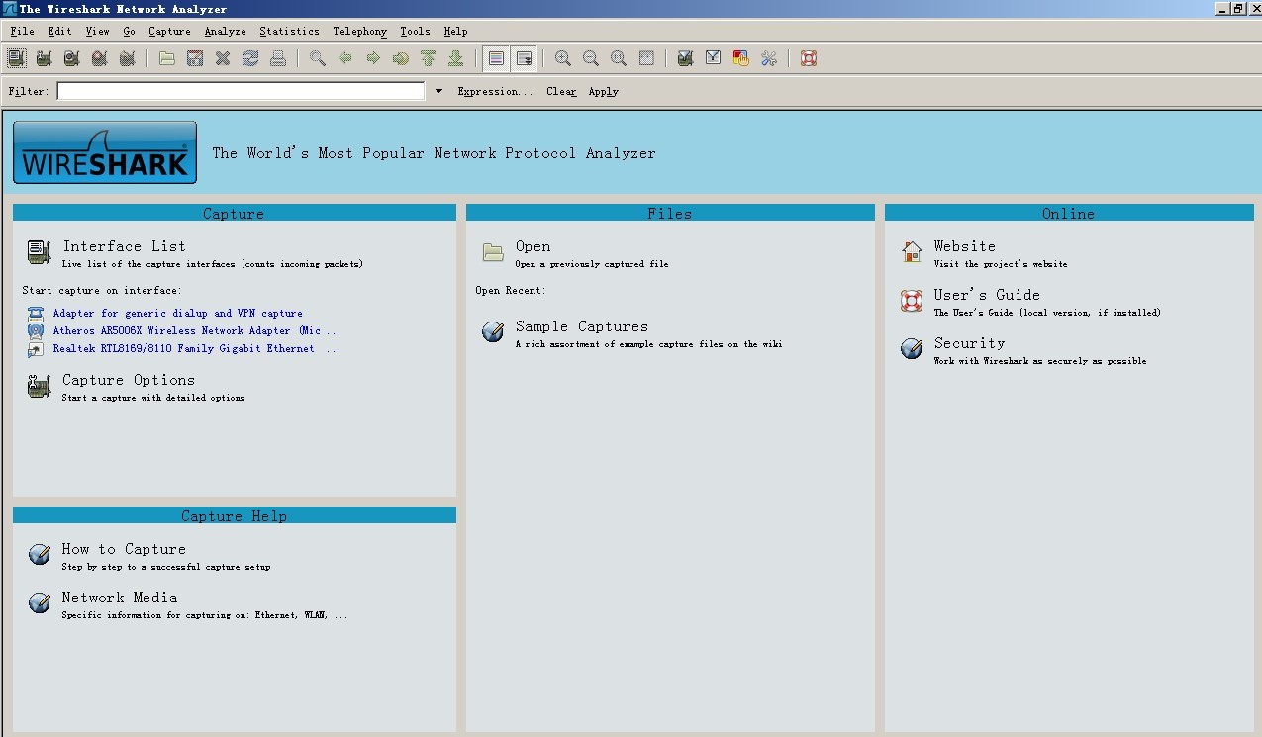Open the Interface List on welcome page
This screenshot has height=737, width=1262.
(x=124, y=246)
